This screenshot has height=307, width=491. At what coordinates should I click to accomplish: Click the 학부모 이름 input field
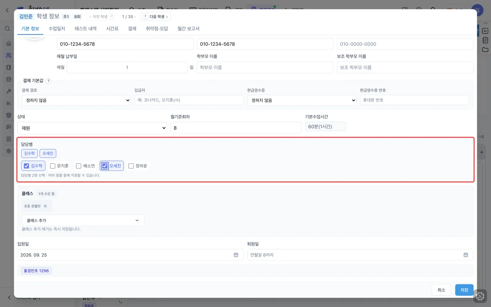click(265, 68)
